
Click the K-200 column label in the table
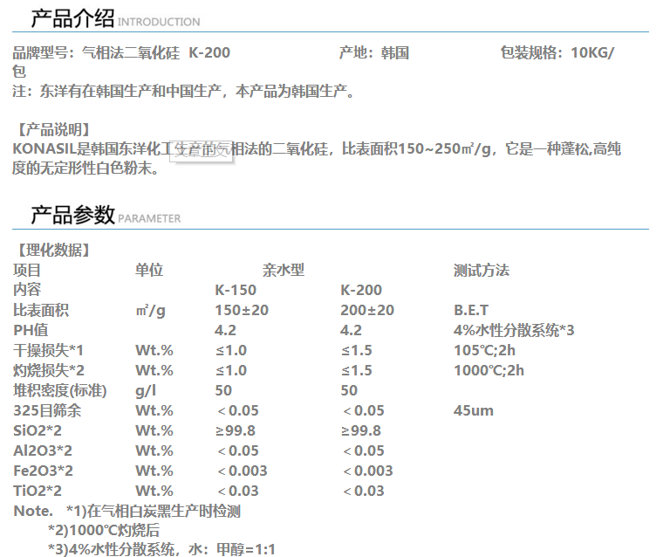point(361,291)
